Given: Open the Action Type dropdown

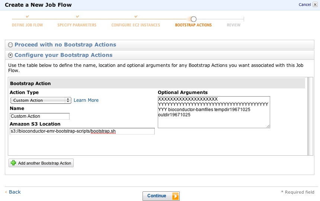Looking at the screenshot, I should coord(41,100).
